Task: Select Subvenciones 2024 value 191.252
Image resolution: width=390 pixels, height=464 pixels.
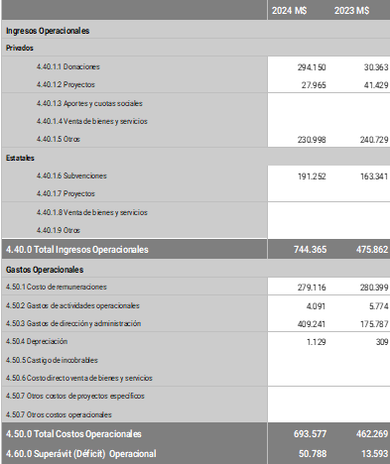Action: [312, 176]
